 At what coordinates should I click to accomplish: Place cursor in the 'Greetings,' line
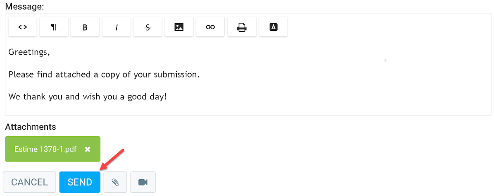(x=29, y=52)
